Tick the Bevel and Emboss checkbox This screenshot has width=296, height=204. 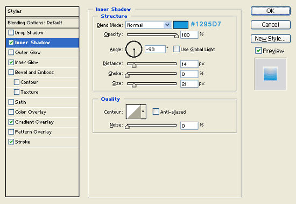[x=11, y=72]
